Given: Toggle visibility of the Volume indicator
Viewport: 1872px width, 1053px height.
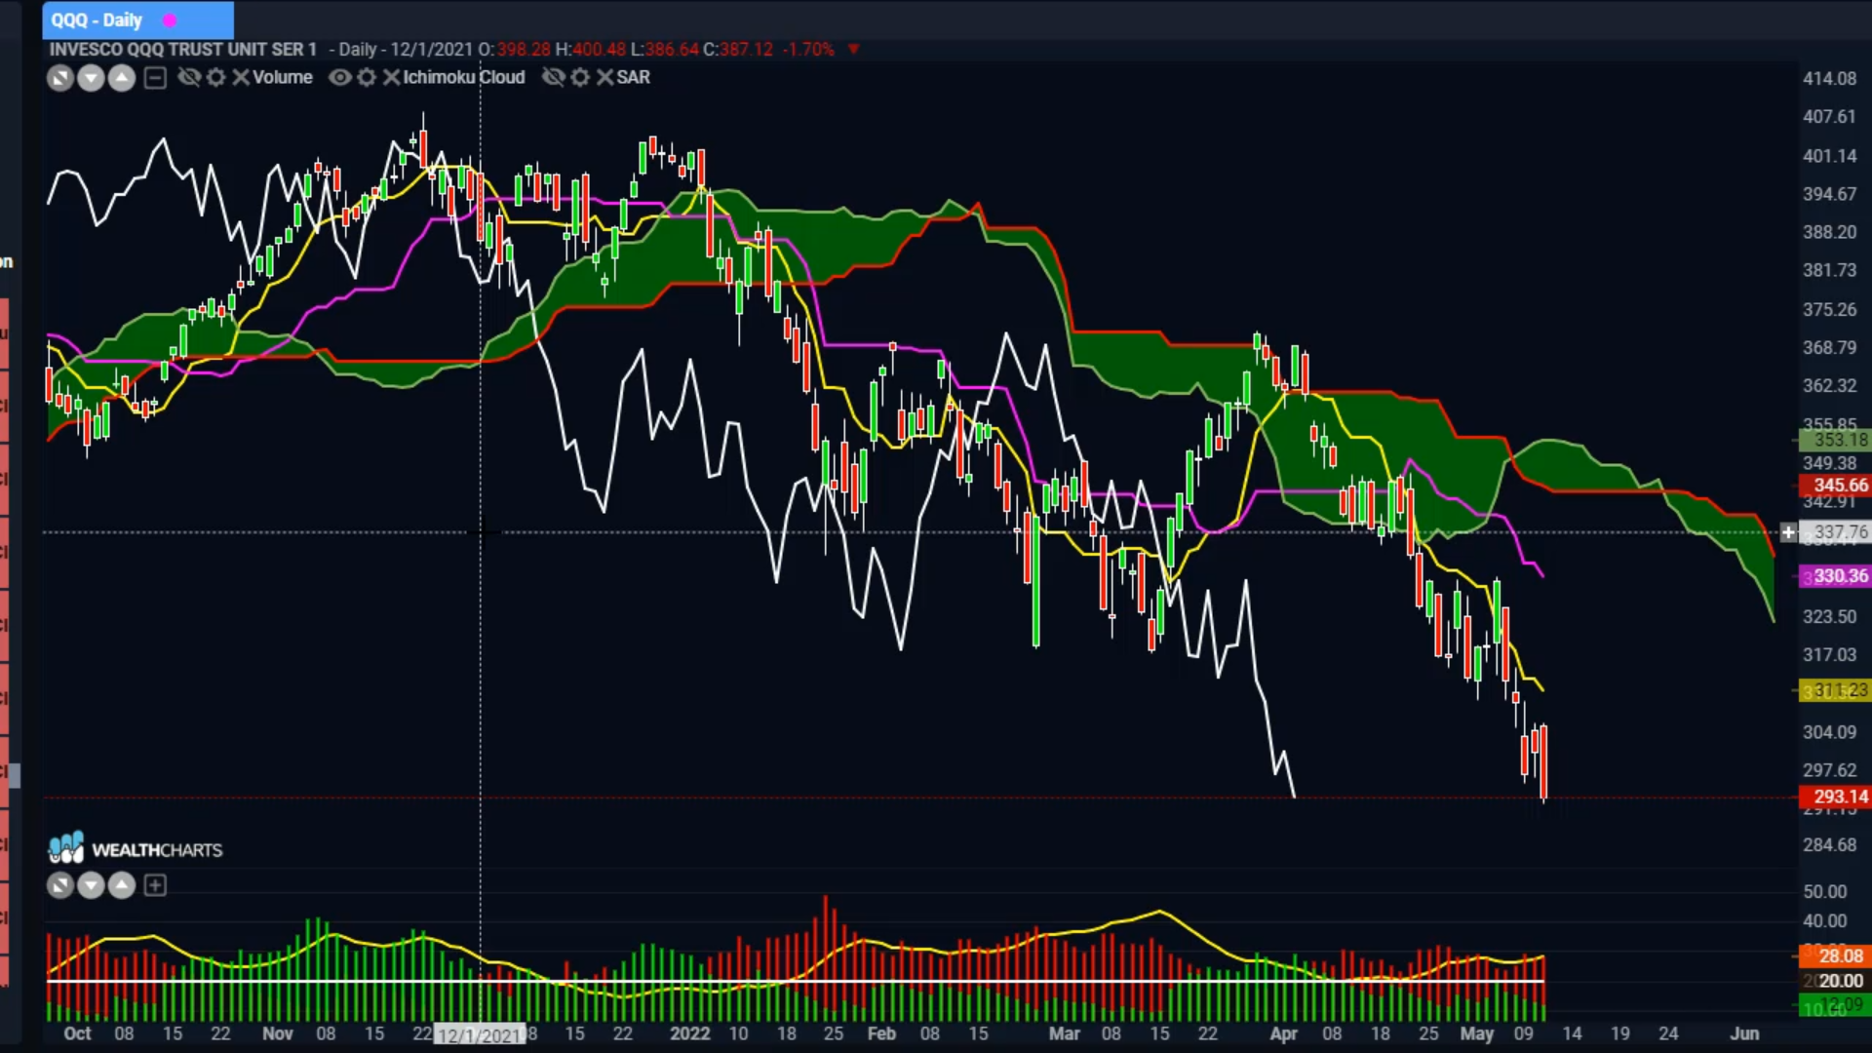Looking at the screenshot, I should point(189,77).
